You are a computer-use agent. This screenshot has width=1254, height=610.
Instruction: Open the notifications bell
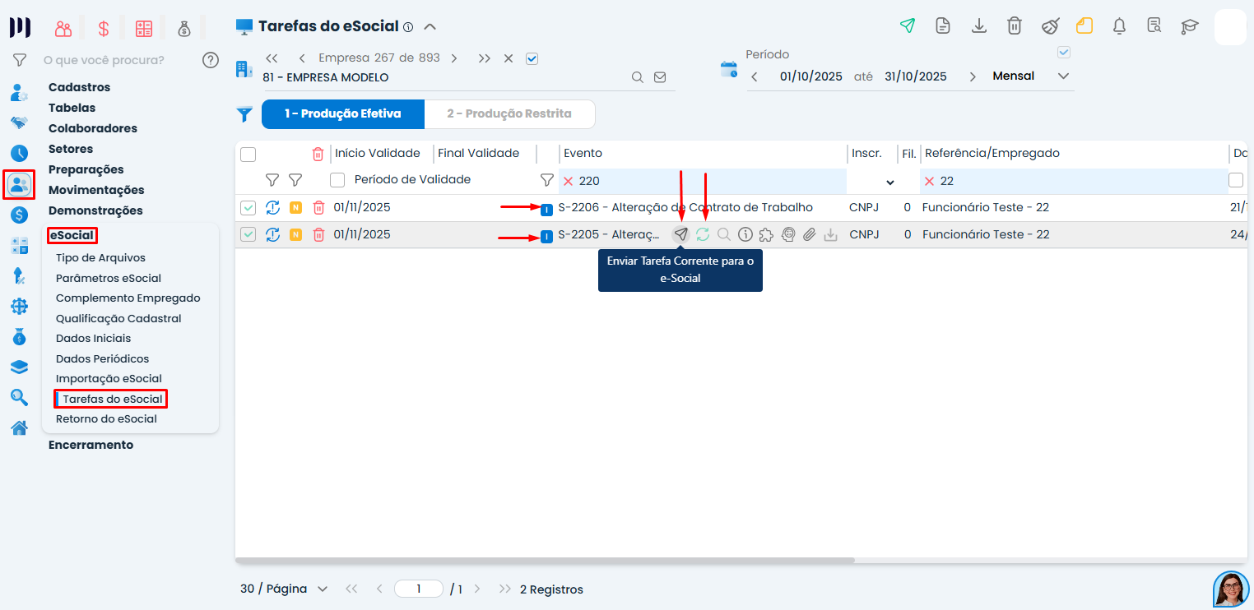(x=1119, y=25)
